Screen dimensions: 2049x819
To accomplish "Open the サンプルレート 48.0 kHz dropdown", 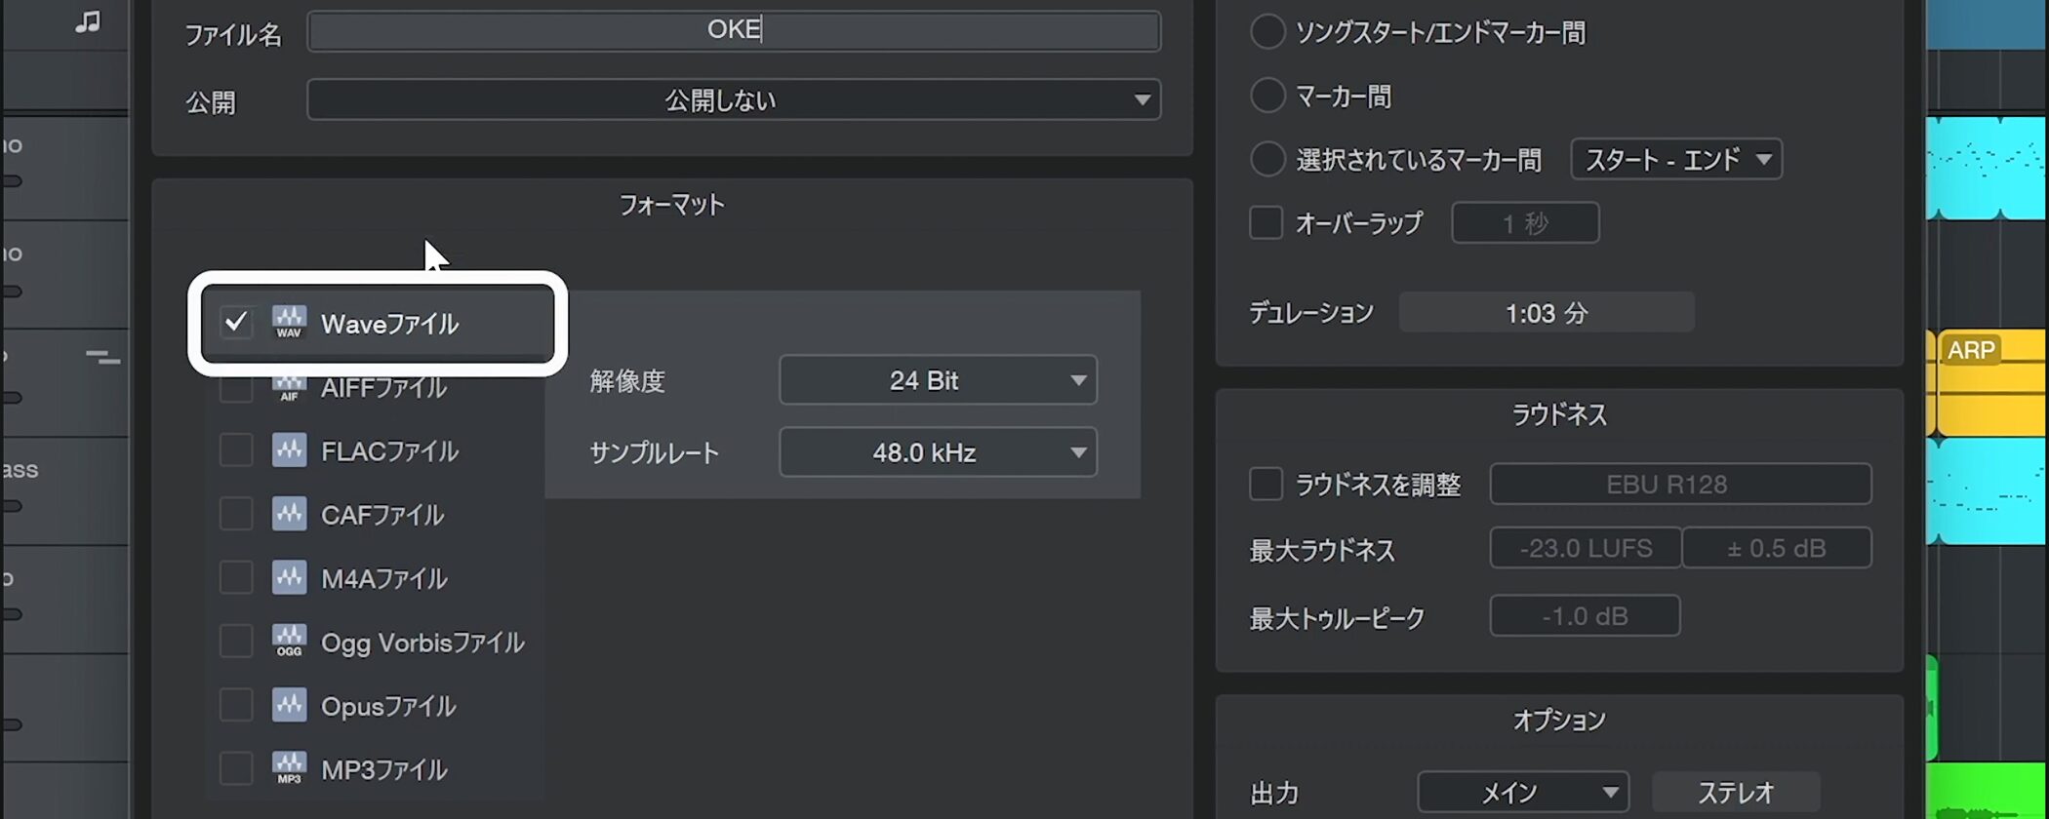I will click(x=937, y=452).
